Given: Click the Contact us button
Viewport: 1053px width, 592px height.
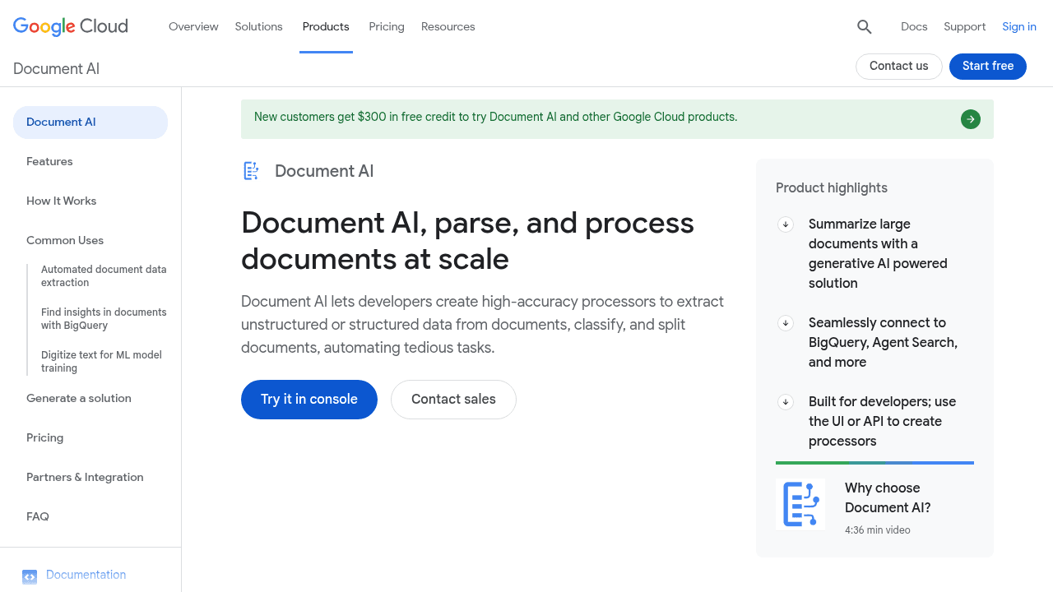Looking at the screenshot, I should (899, 67).
